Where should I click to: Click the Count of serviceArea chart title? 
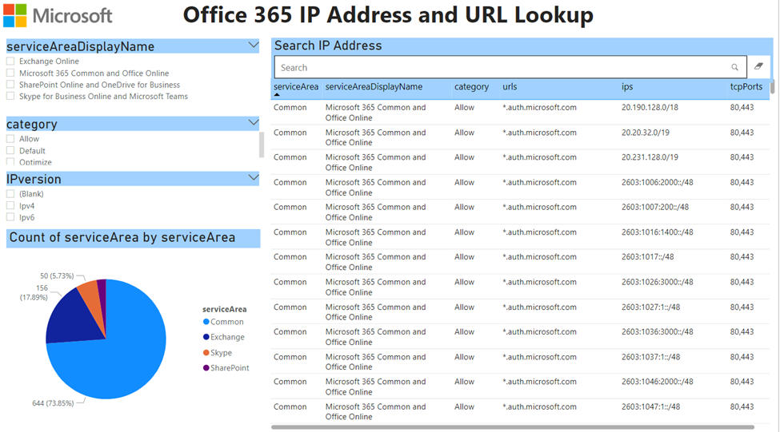[122, 237]
